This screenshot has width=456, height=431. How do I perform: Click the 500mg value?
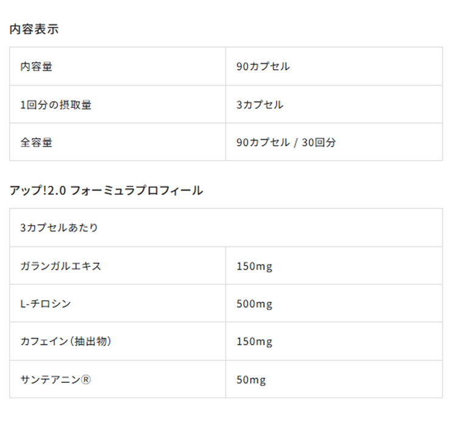coord(254,304)
